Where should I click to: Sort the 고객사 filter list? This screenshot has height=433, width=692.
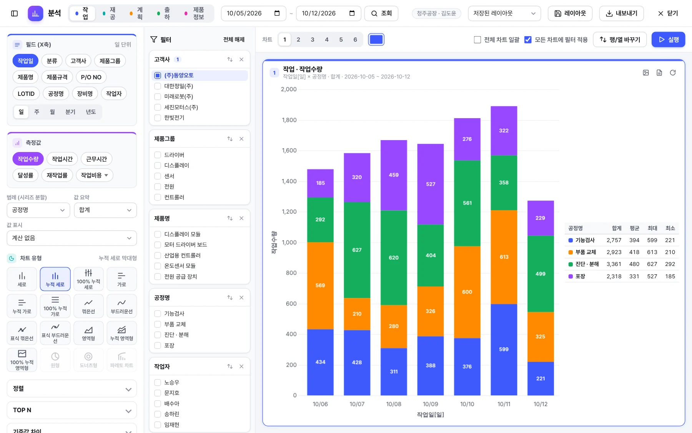(x=230, y=59)
